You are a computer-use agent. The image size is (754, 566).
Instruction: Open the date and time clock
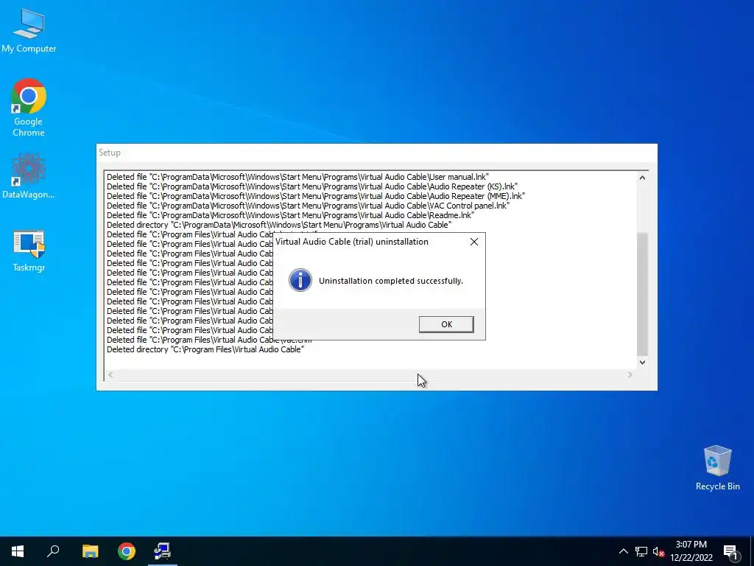click(x=691, y=551)
